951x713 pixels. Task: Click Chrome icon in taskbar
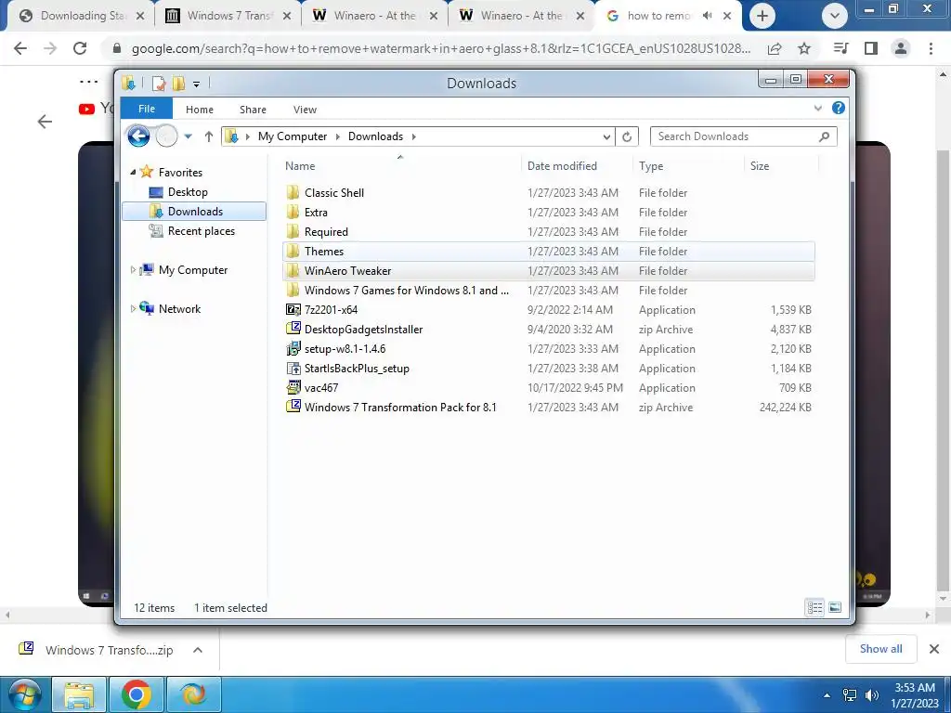[x=137, y=694]
